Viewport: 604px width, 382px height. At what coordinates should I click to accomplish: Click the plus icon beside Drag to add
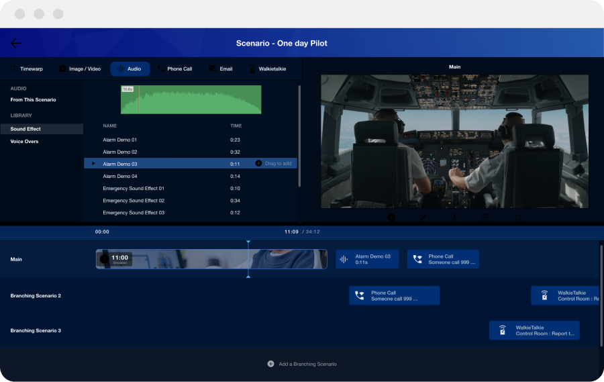tap(258, 163)
